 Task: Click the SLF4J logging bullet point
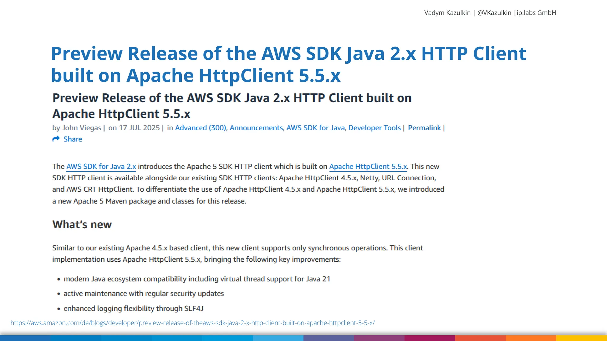133,309
